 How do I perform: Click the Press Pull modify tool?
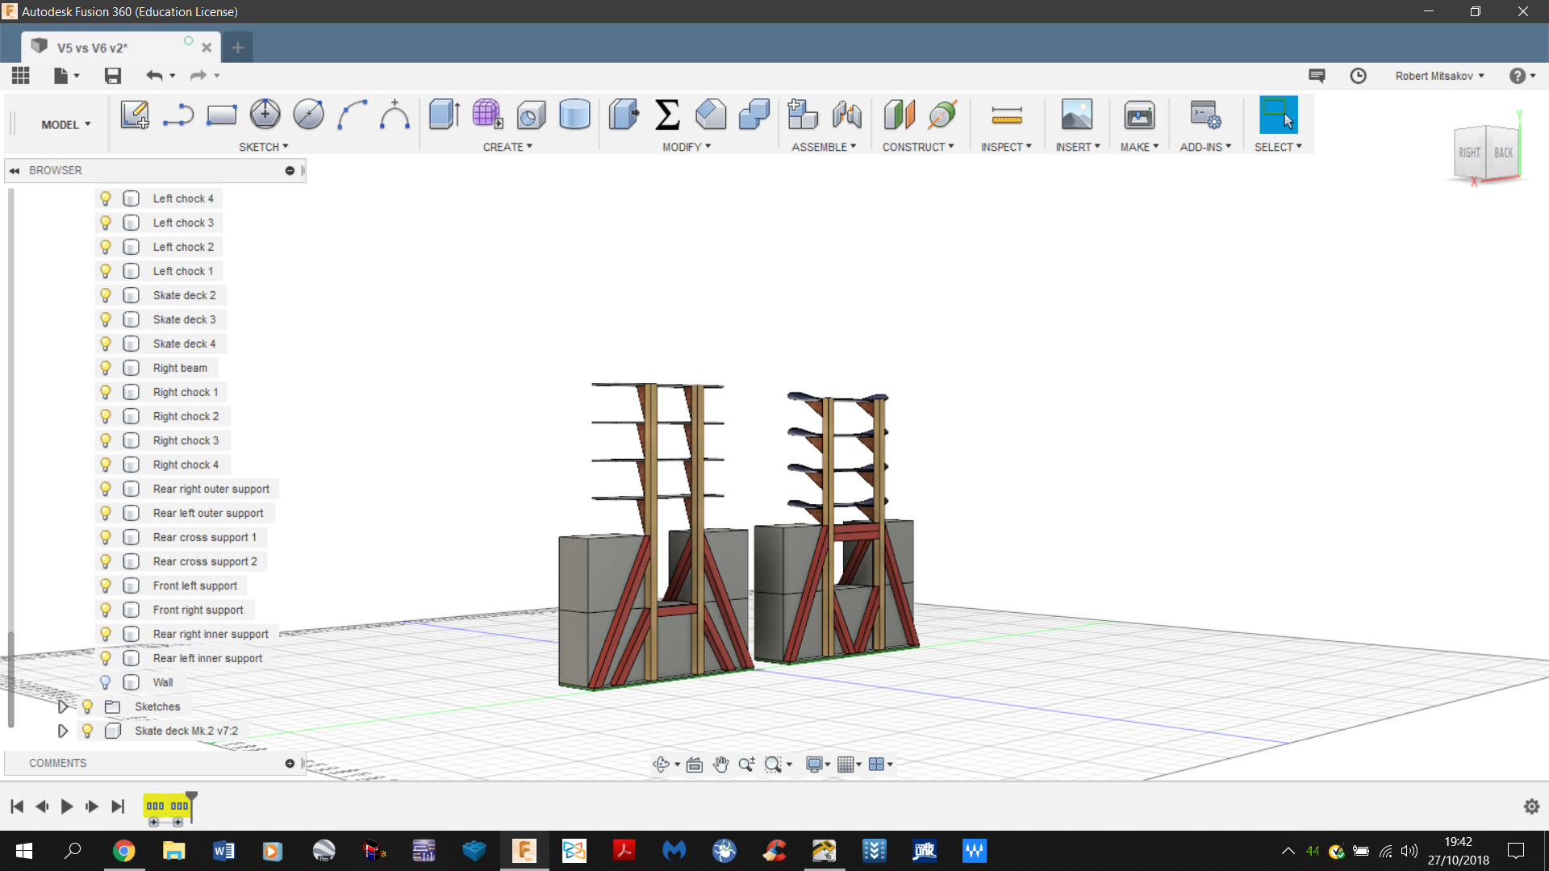pyautogui.click(x=624, y=115)
